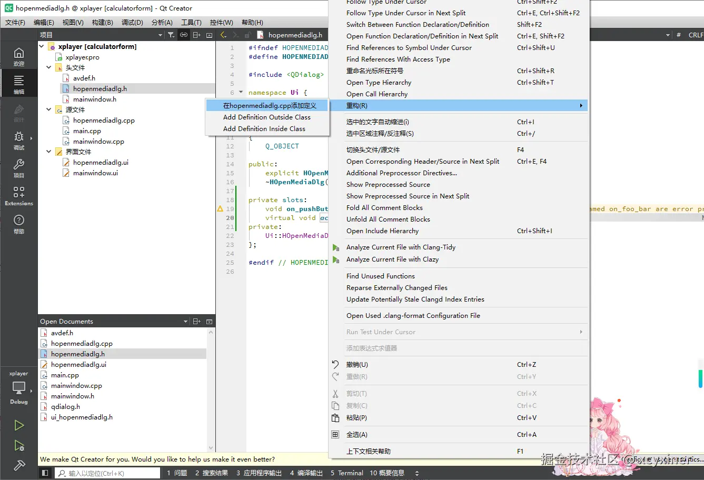
Task: Open the Welcome mode icon in sidebar
Action: 19,56
